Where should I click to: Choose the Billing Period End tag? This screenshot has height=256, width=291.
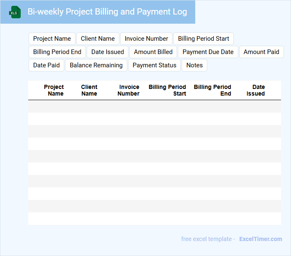[57, 52]
